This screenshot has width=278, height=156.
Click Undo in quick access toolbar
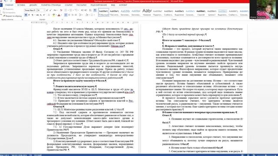5,1
